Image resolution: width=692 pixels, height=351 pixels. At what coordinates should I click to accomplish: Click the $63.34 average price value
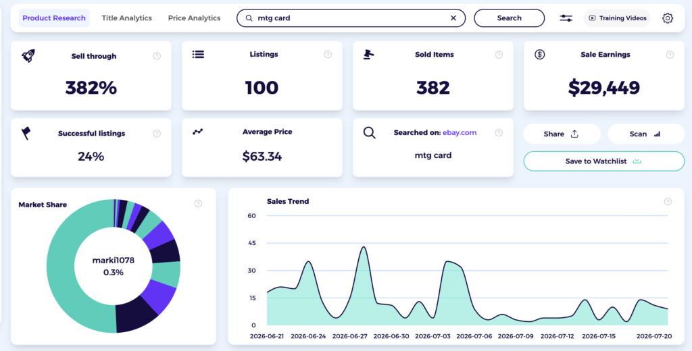[x=262, y=156]
